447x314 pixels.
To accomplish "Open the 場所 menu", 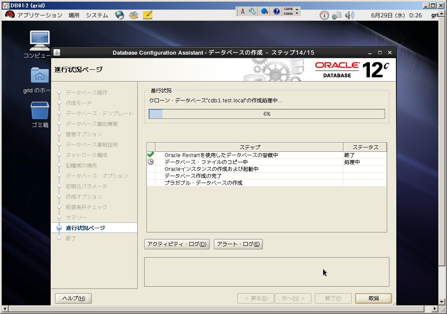I will tap(74, 15).
